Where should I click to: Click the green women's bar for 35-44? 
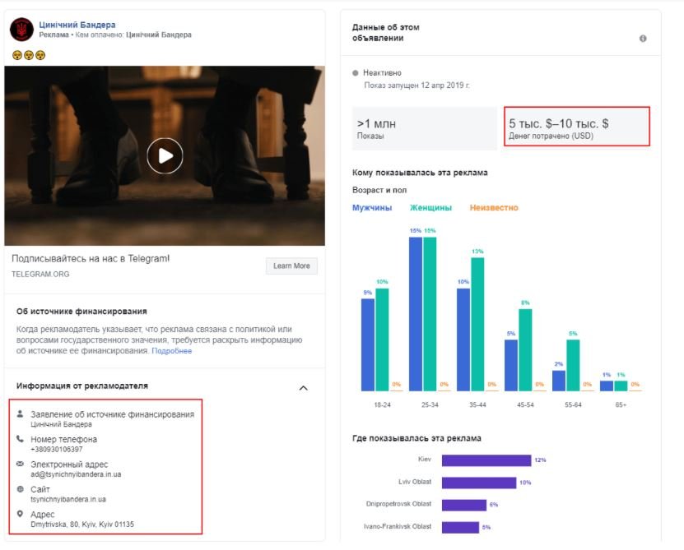coord(477,325)
